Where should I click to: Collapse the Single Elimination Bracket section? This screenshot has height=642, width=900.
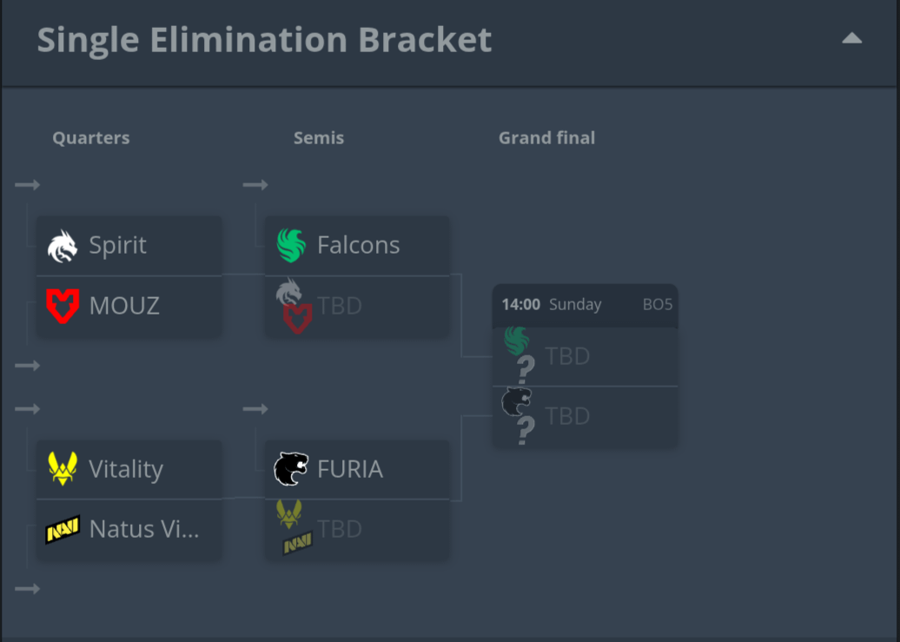click(x=851, y=38)
